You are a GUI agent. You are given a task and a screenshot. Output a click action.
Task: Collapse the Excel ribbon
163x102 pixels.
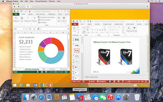point(68,25)
